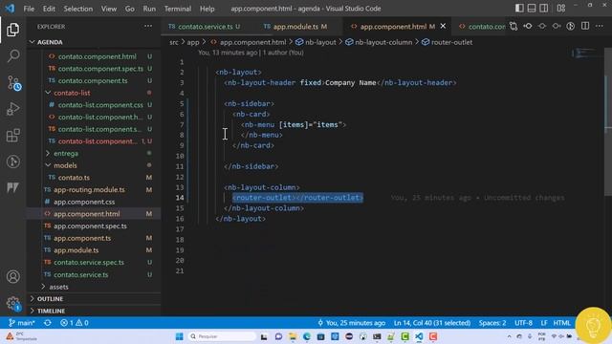Toggle primary side bar layout icon
This screenshot has width=612, height=344.
(519, 9)
